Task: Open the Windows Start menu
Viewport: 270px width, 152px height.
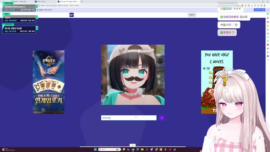Action: (95, 149)
